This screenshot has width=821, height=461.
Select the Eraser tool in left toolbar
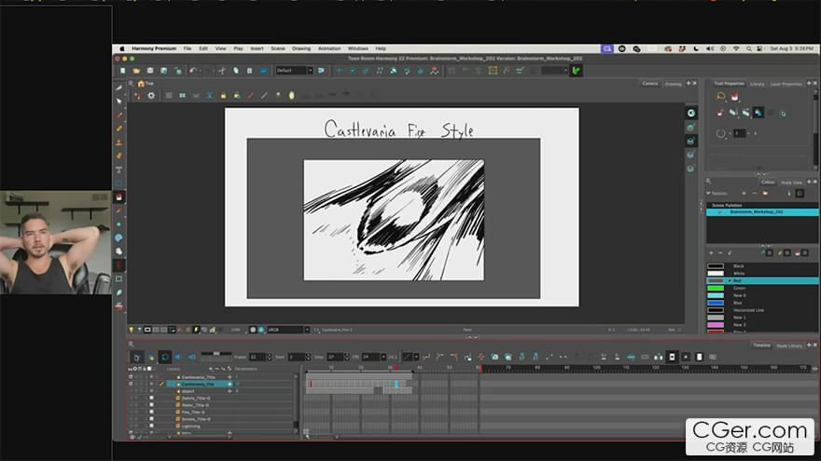(x=118, y=156)
